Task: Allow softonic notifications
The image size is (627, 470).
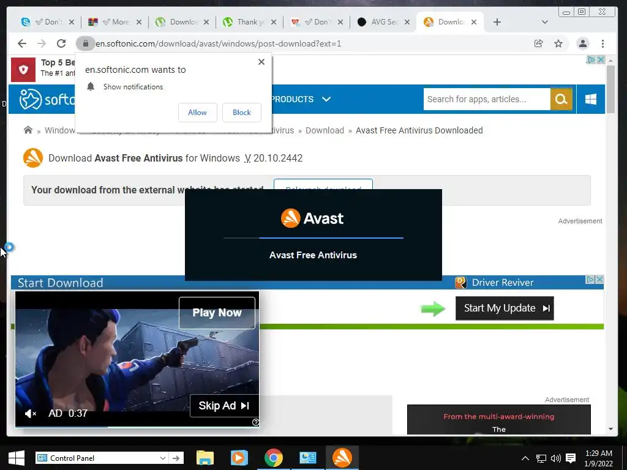Action: [x=198, y=113]
